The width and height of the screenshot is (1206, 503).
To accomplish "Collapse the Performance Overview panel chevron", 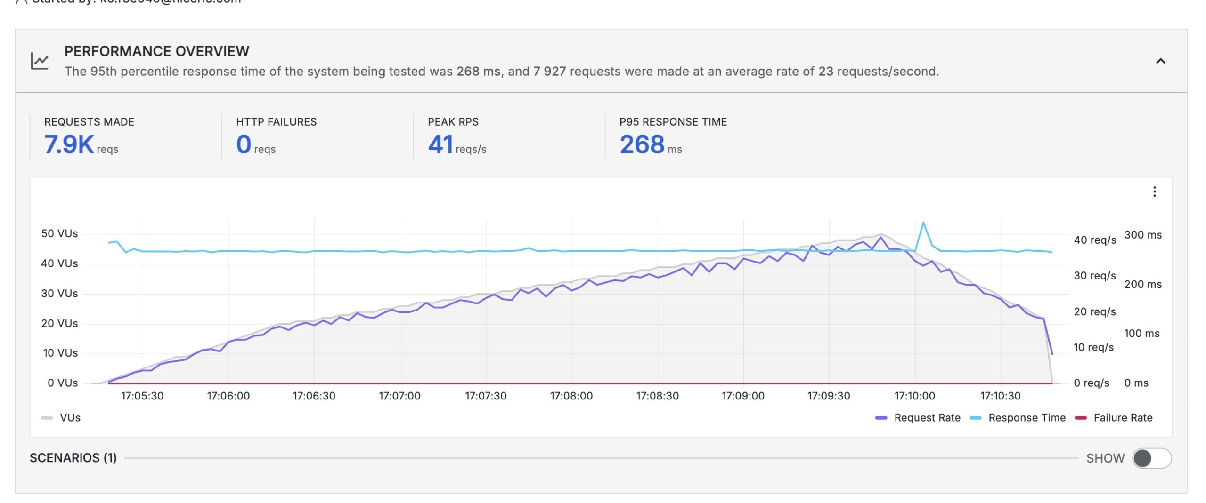I will pos(1160,61).
